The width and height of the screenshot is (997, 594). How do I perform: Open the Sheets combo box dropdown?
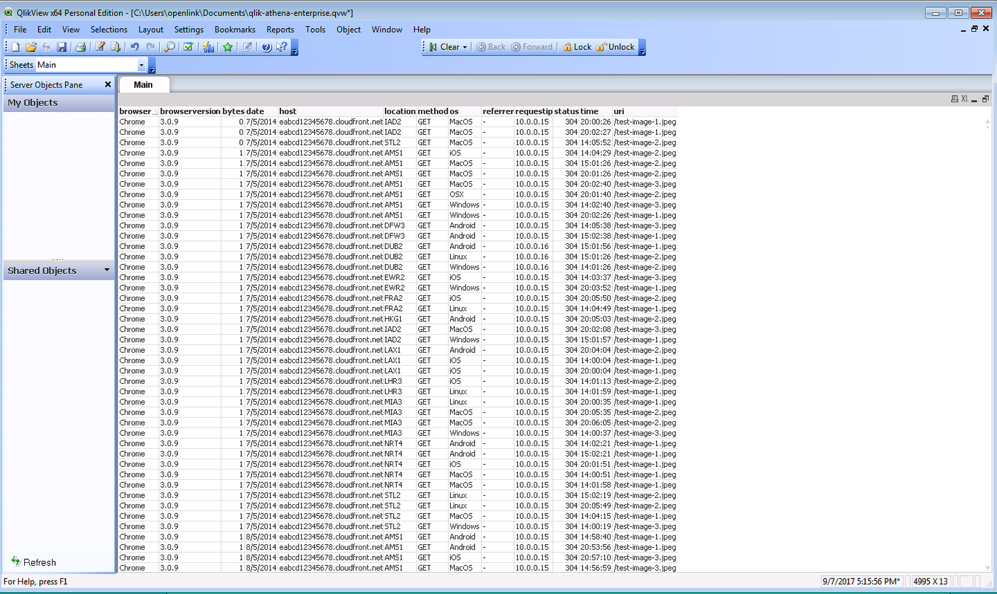coord(141,65)
